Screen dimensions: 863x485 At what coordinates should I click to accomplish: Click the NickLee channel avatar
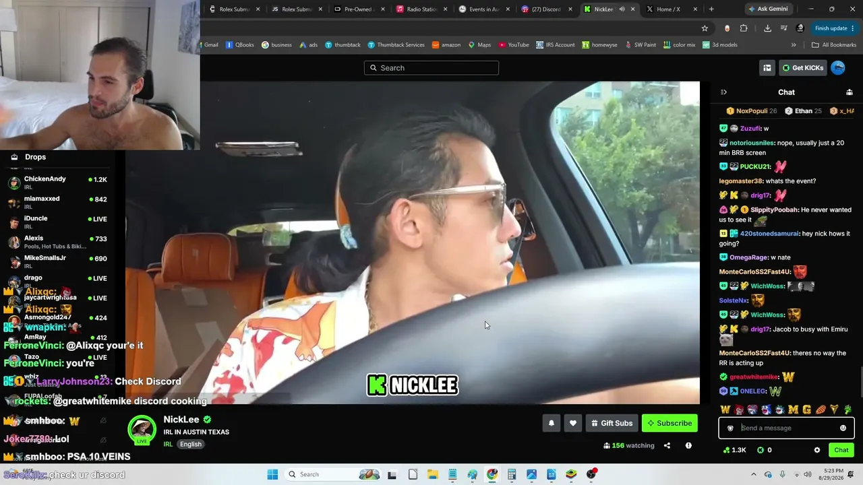[142, 429]
